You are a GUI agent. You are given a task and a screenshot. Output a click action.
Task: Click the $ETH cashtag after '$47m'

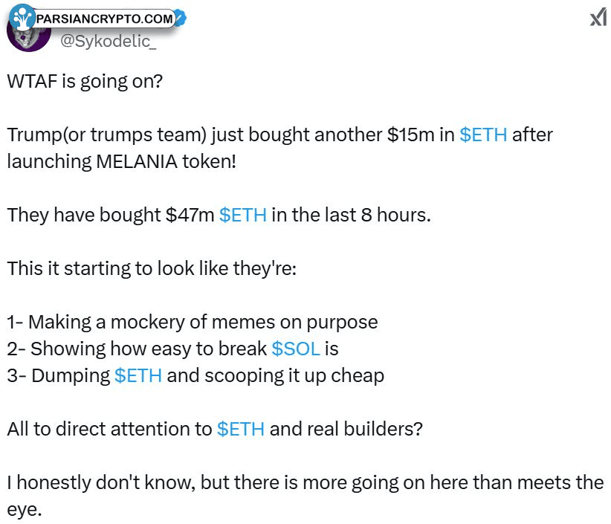point(243,215)
